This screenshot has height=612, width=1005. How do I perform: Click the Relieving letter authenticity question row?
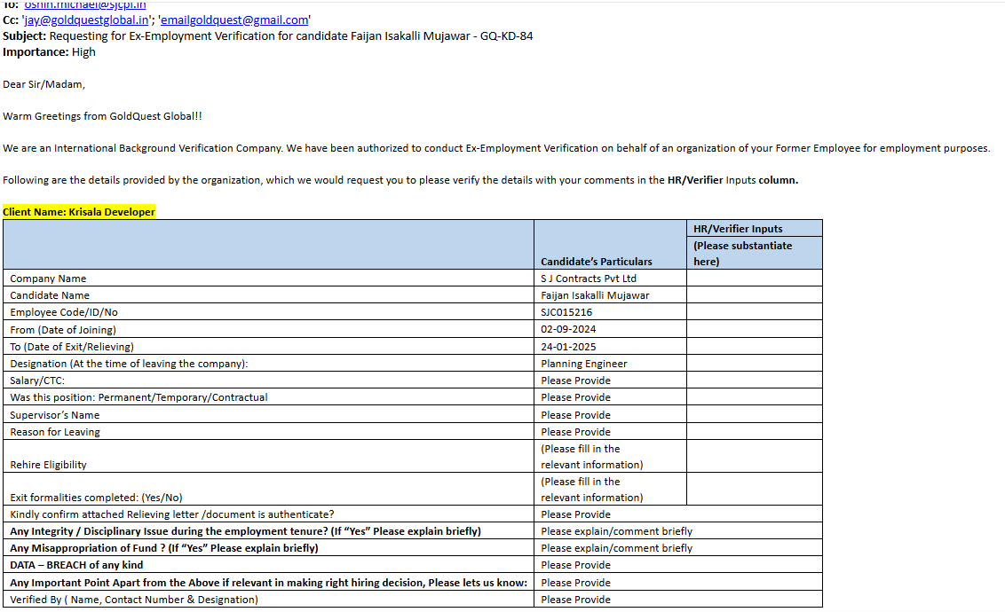[x=171, y=514]
